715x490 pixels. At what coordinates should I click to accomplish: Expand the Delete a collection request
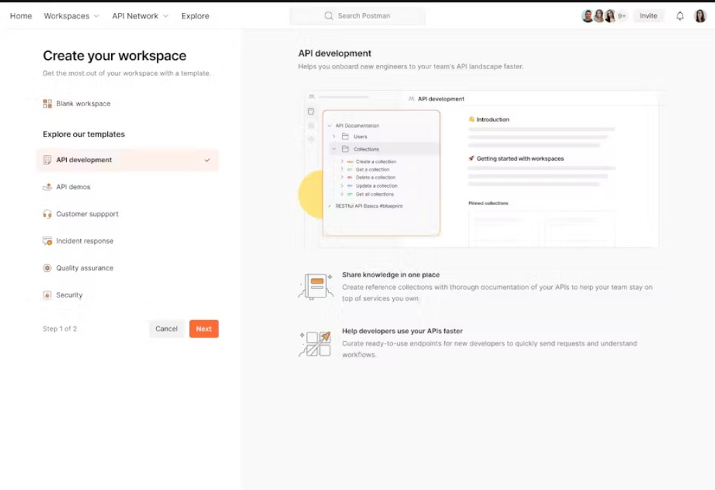[342, 177]
